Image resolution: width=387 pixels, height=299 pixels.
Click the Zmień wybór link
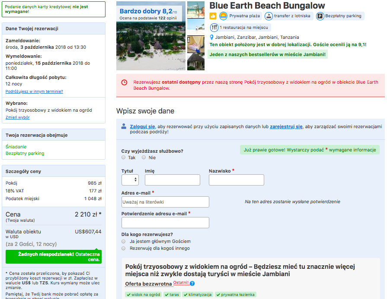click(x=18, y=117)
